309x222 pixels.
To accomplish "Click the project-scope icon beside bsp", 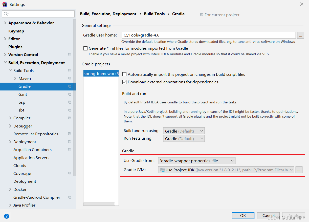I will pos(70,102).
